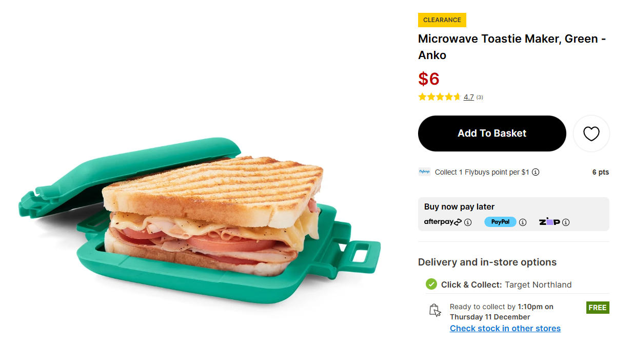Viewport: 632px width, 342px height.
Task: Click the green Click & Collect checkmark icon
Action: click(x=431, y=284)
